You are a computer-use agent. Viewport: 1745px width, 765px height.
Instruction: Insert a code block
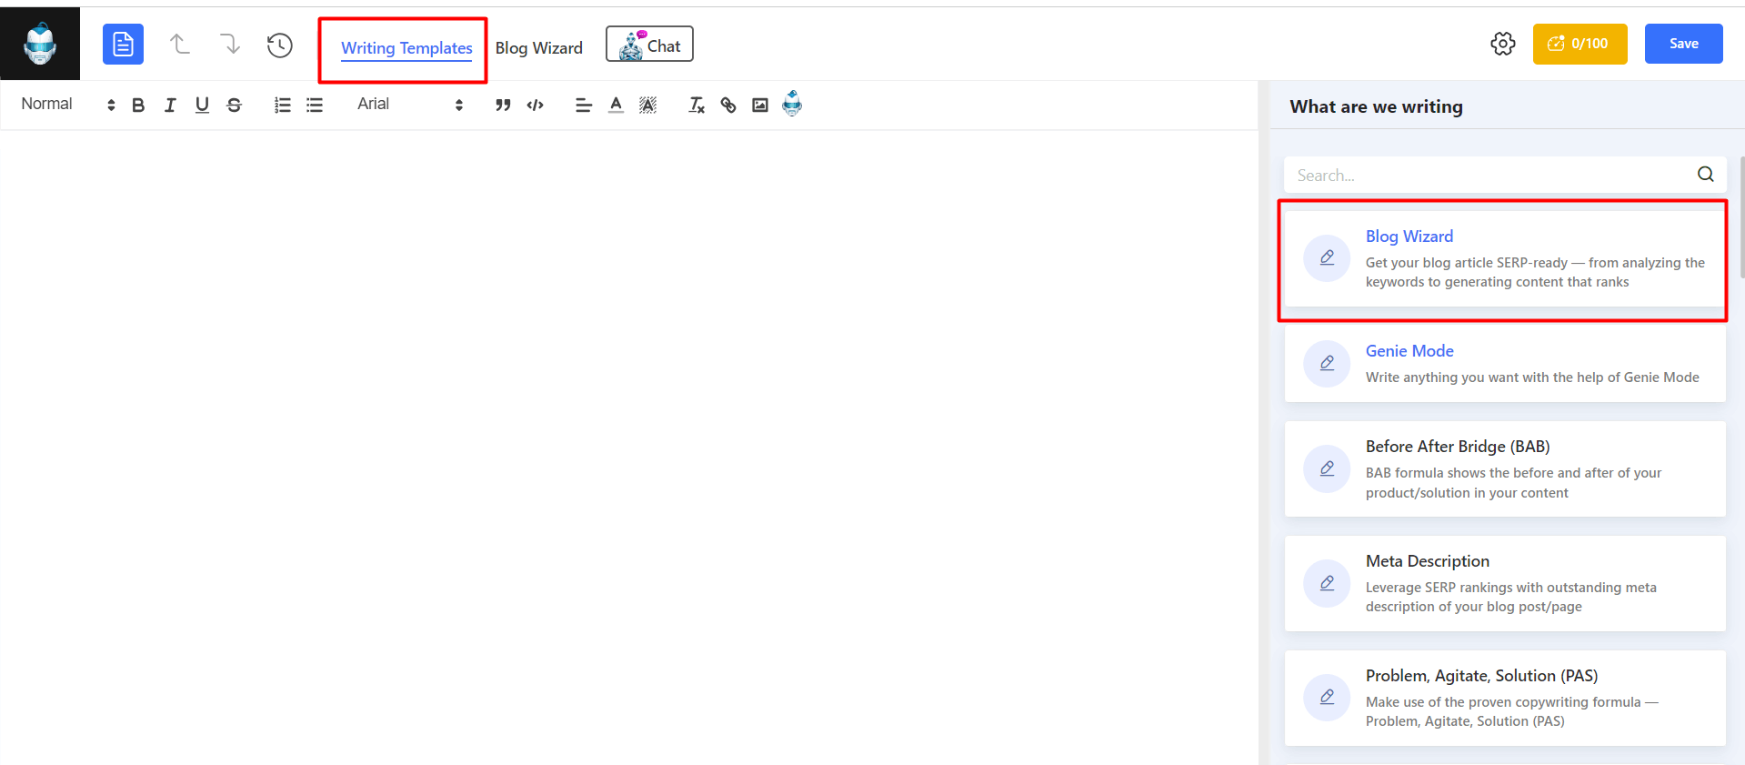[536, 105]
